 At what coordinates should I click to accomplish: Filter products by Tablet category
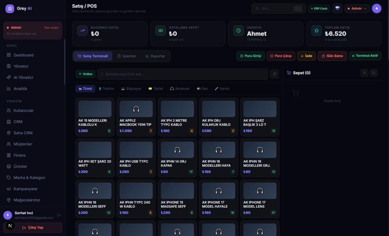tap(156, 88)
